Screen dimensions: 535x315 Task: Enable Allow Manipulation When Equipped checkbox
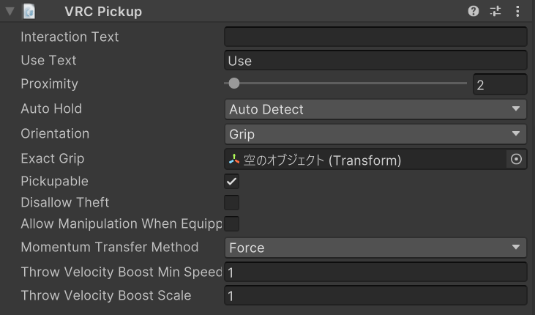pos(231,223)
